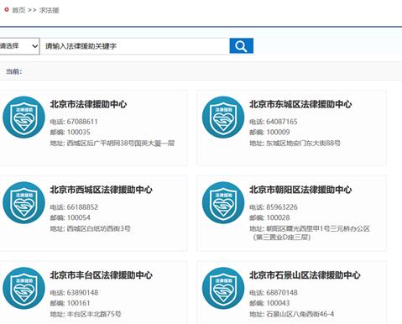Click address 朝阳区霞光西里甲1号三元桥办公区

pos(318,228)
